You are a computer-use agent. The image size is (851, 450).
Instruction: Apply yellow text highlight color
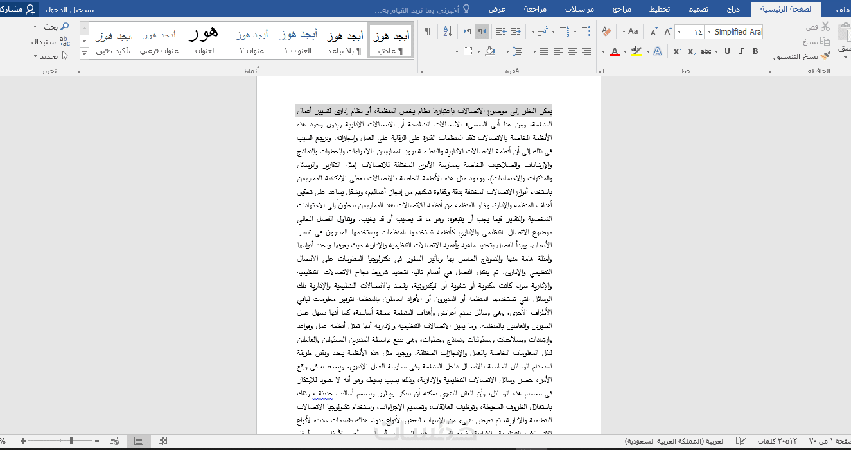tap(636, 51)
